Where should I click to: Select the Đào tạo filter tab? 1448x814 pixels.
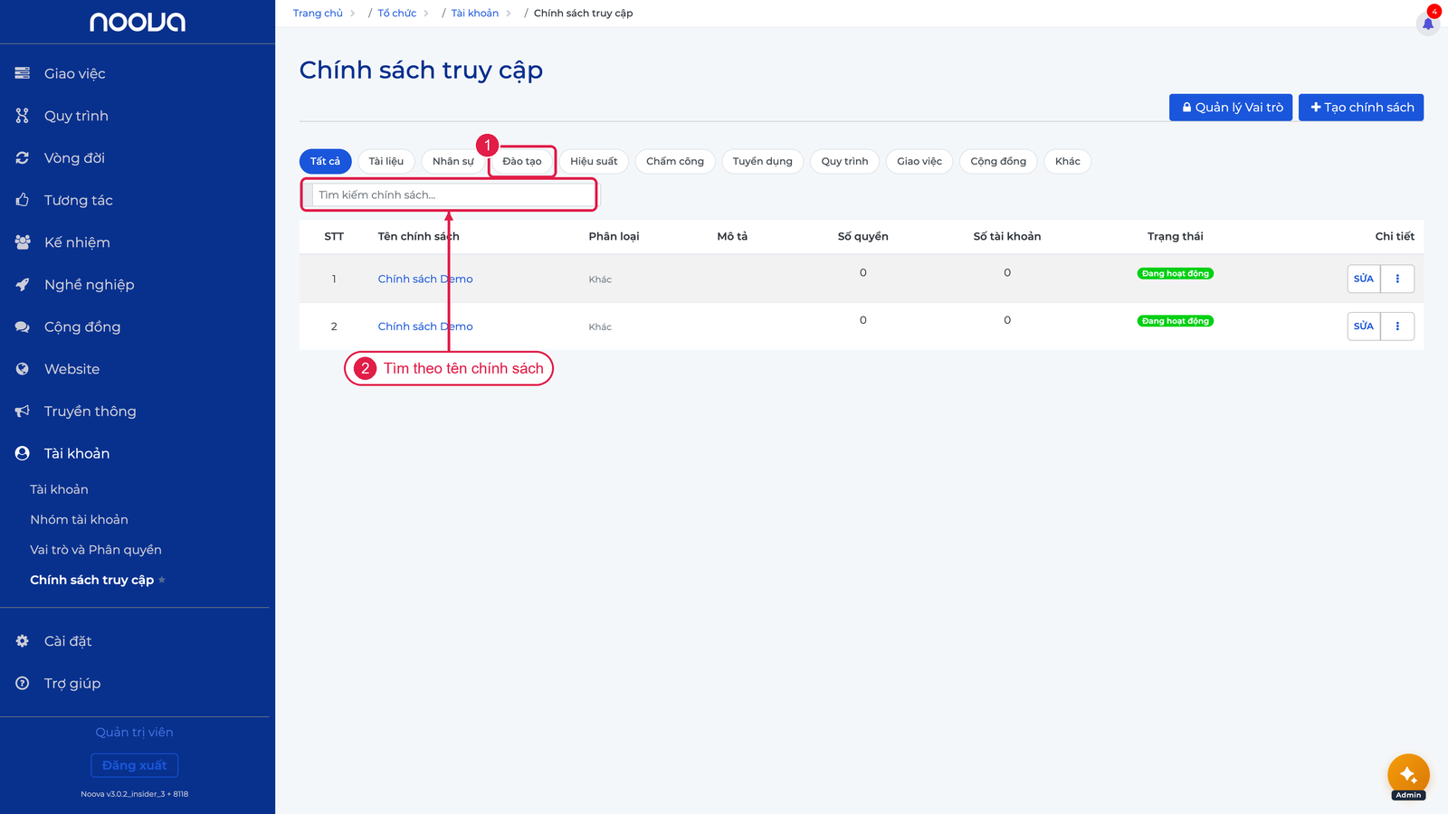click(522, 161)
